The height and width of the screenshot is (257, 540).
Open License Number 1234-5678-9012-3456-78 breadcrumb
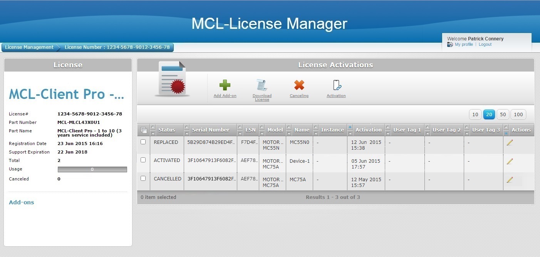tap(117, 47)
